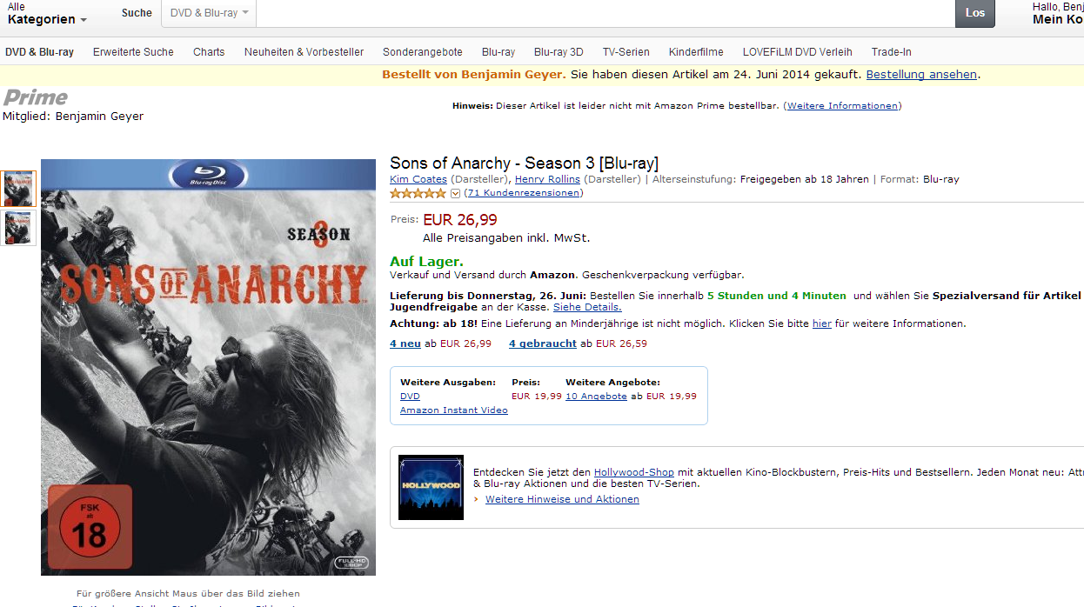Image resolution: width=1084 pixels, height=607 pixels.
Task: Open the Sonderangebote tab
Action: (423, 52)
